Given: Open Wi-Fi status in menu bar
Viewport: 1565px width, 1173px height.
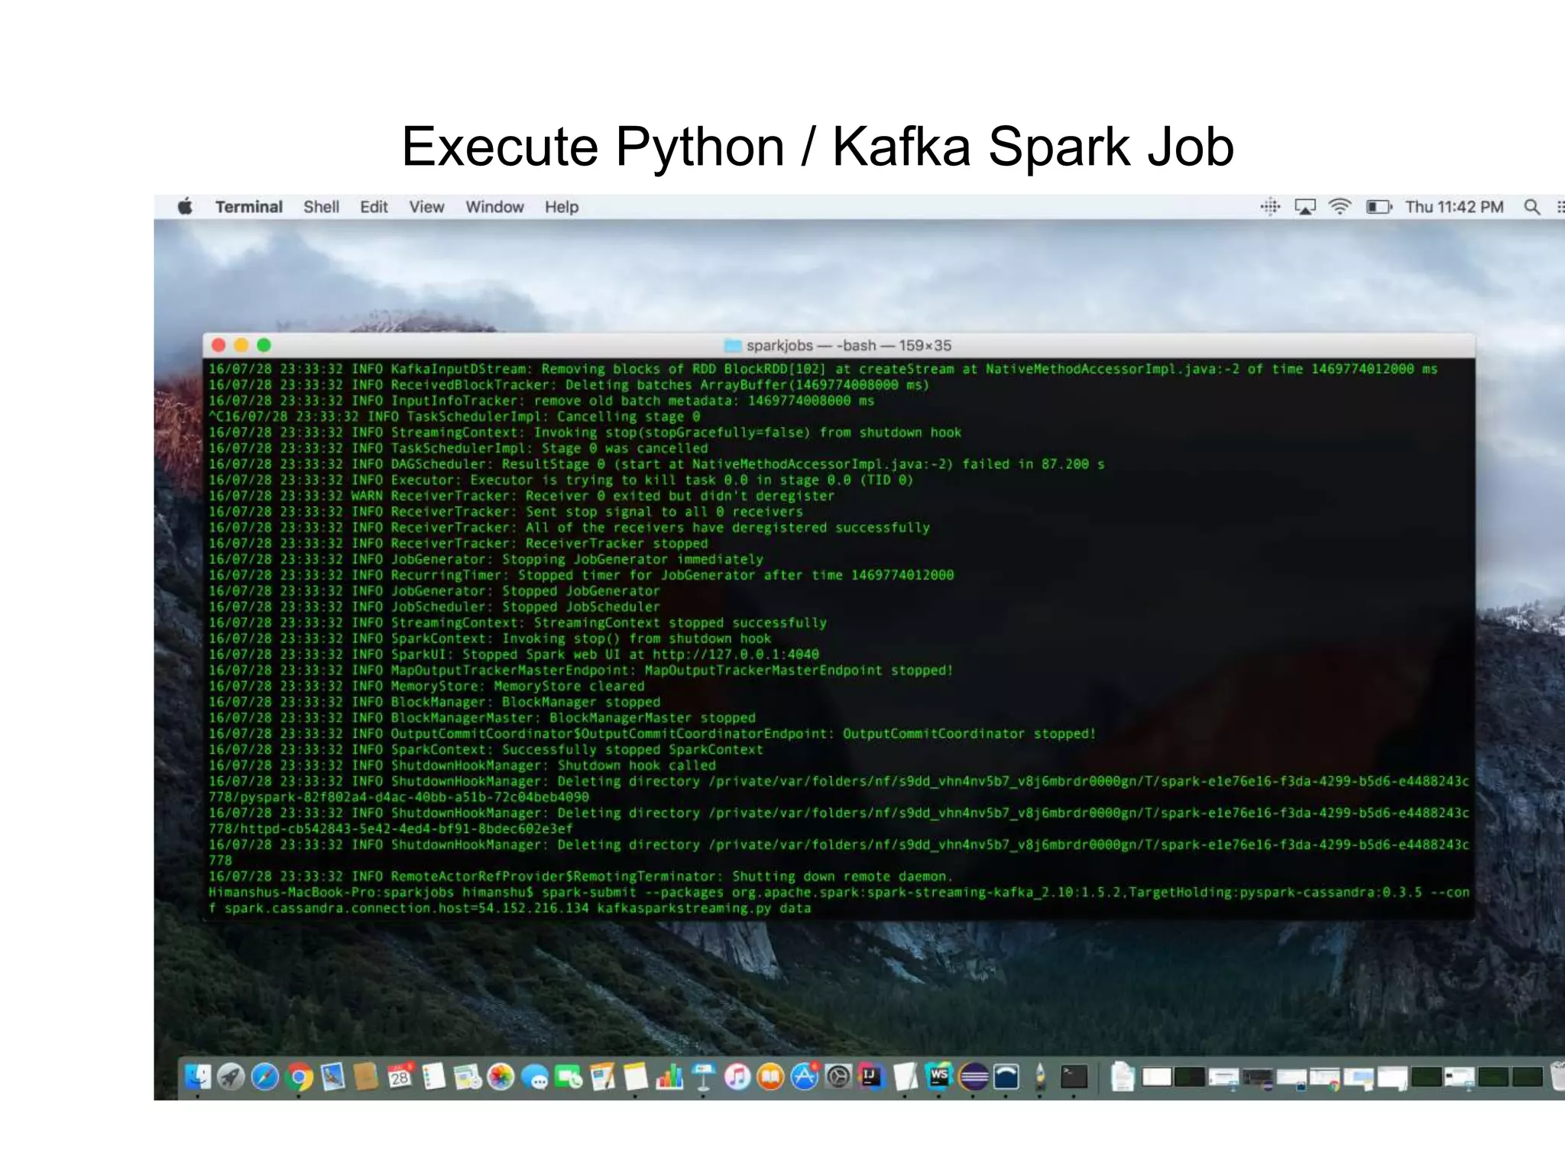Looking at the screenshot, I should [1340, 207].
